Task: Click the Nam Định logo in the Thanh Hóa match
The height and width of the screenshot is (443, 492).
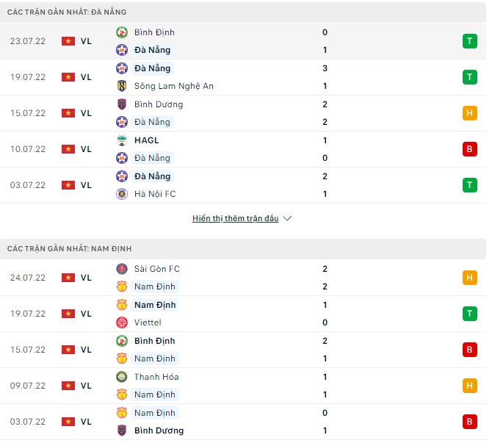Action: (122, 395)
